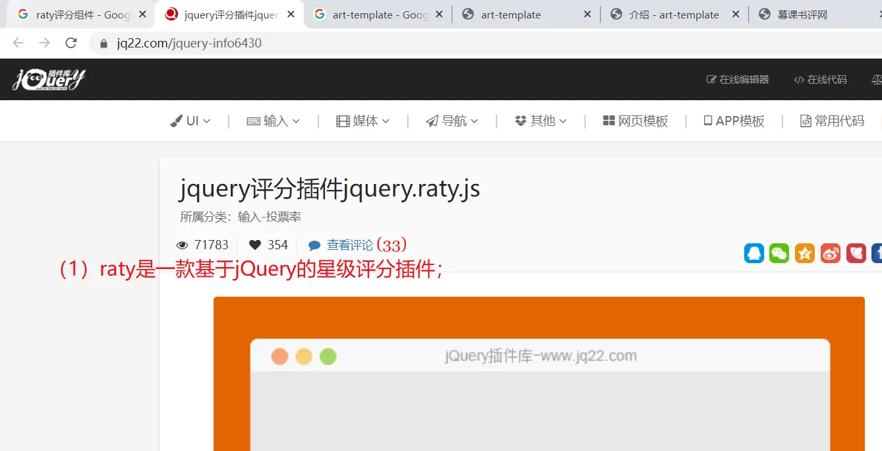The image size is (882, 451).
Task: Open the 在线编辑器 link
Action: (x=738, y=80)
